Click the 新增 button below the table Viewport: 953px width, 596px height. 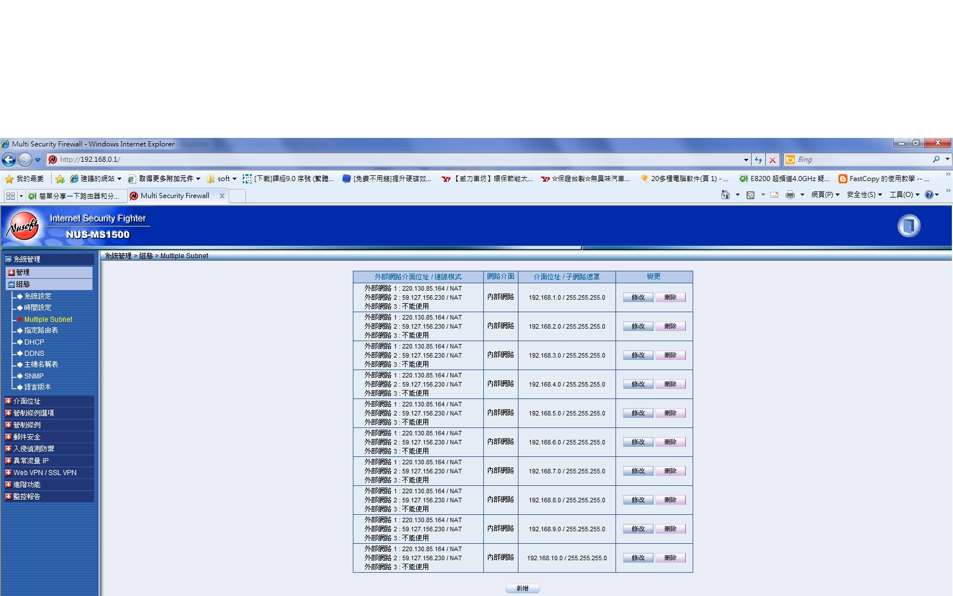tap(522, 589)
